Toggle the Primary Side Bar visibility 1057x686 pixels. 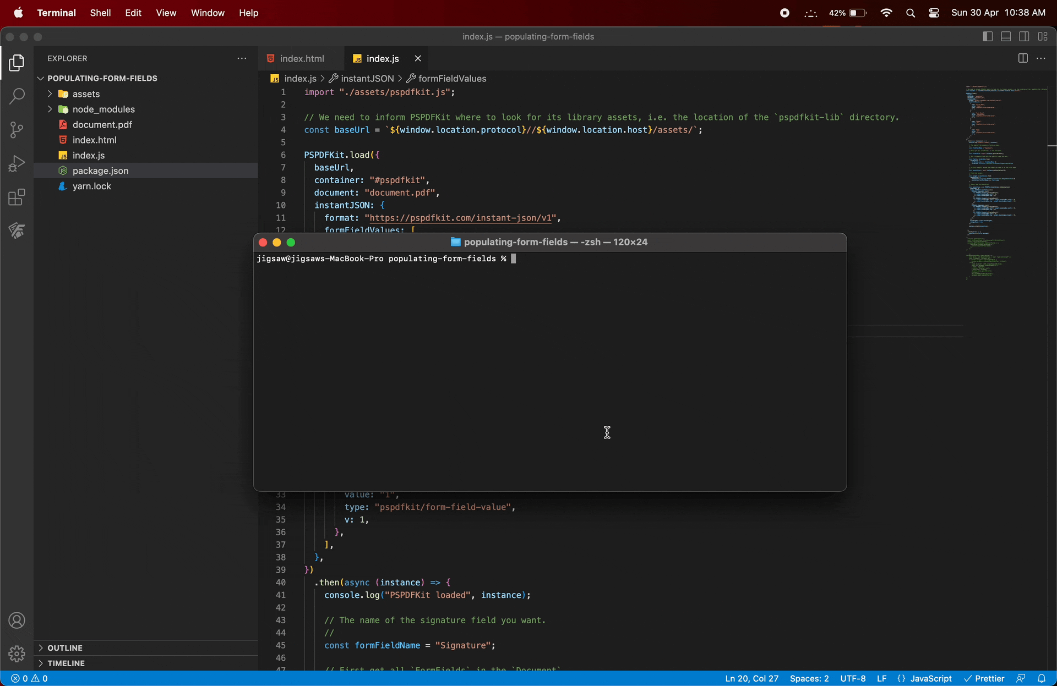(987, 36)
